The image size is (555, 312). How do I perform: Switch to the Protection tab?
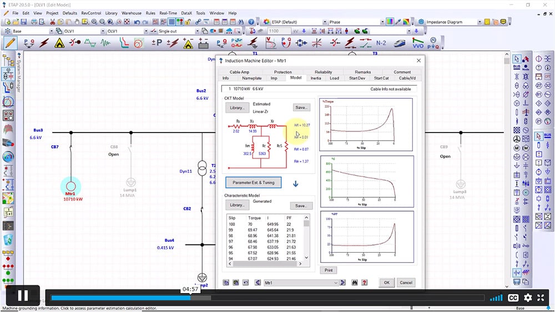pos(283,72)
